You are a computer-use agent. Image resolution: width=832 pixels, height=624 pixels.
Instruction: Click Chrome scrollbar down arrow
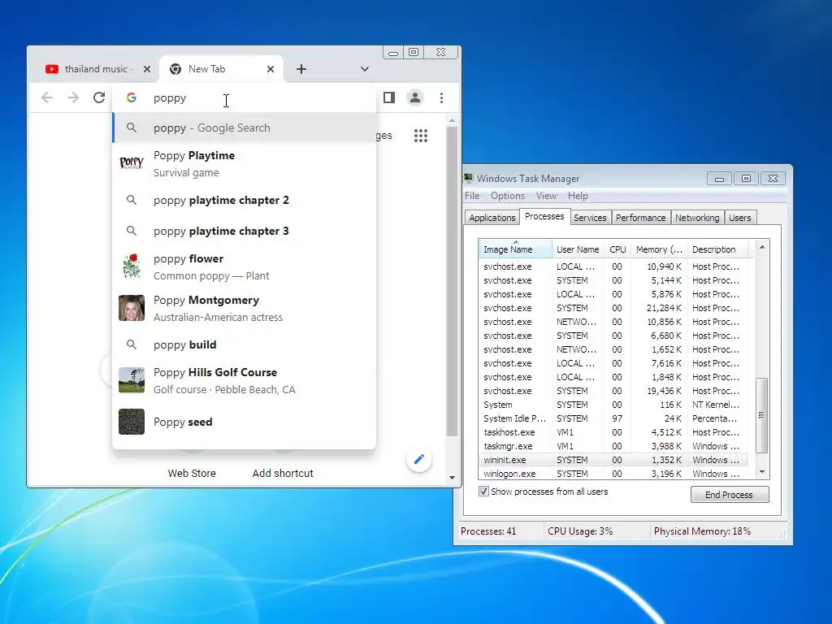[x=452, y=478]
